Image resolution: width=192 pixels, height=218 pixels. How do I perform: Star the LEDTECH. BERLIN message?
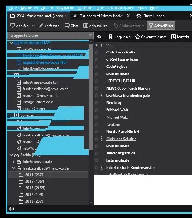click(x=96, y=81)
